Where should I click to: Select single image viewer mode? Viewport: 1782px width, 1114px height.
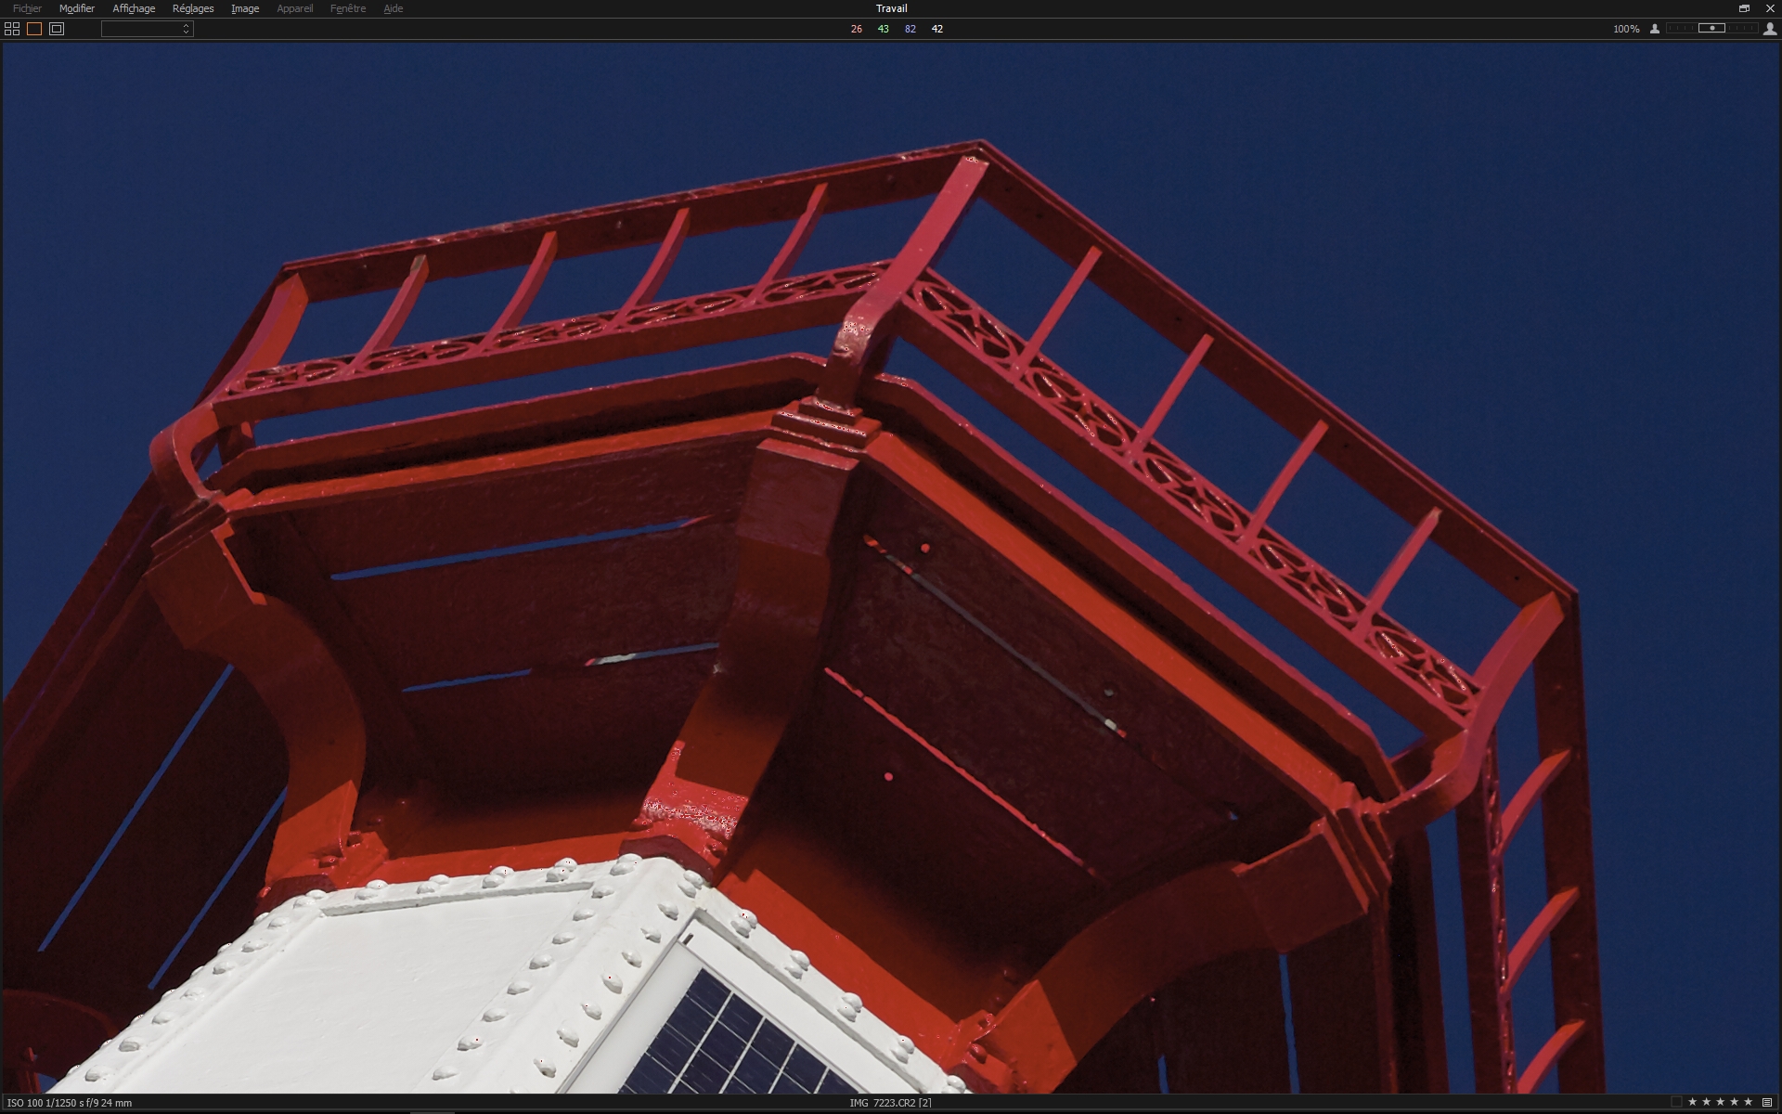click(x=34, y=29)
